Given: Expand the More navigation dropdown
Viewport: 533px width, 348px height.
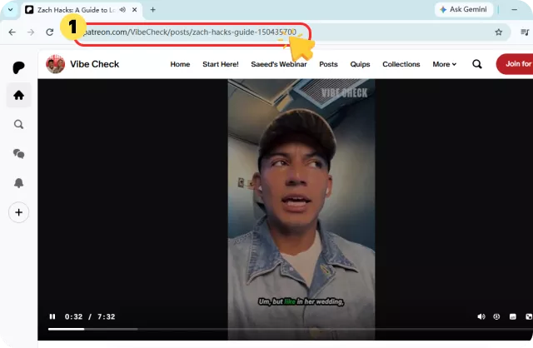Looking at the screenshot, I should click(x=444, y=64).
